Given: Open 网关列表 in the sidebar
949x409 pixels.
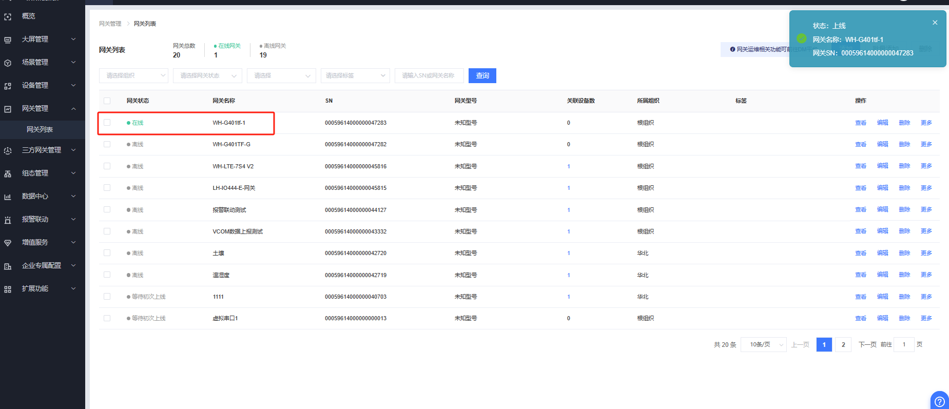Looking at the screenshot, I should click(40, 129).
